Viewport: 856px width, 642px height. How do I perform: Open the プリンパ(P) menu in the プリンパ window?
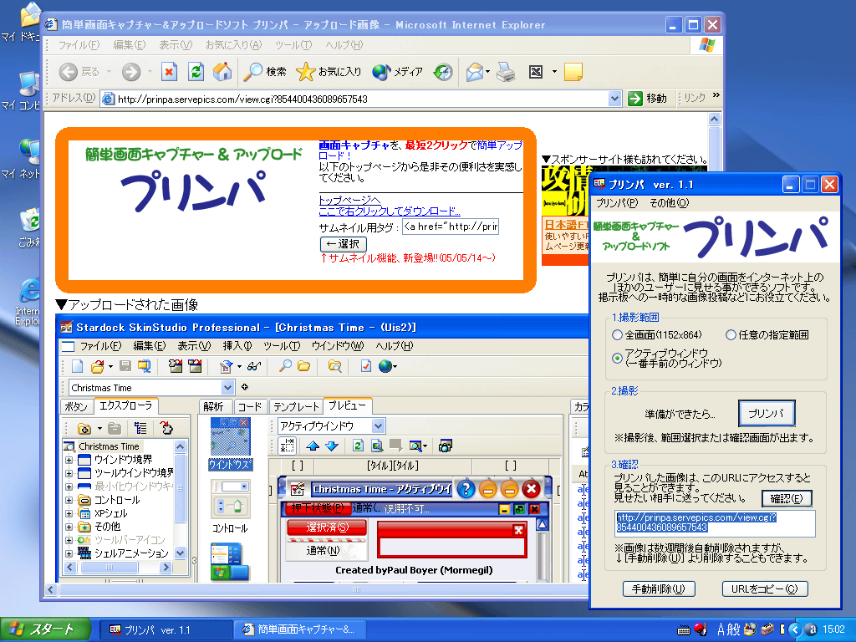point(617,203)
